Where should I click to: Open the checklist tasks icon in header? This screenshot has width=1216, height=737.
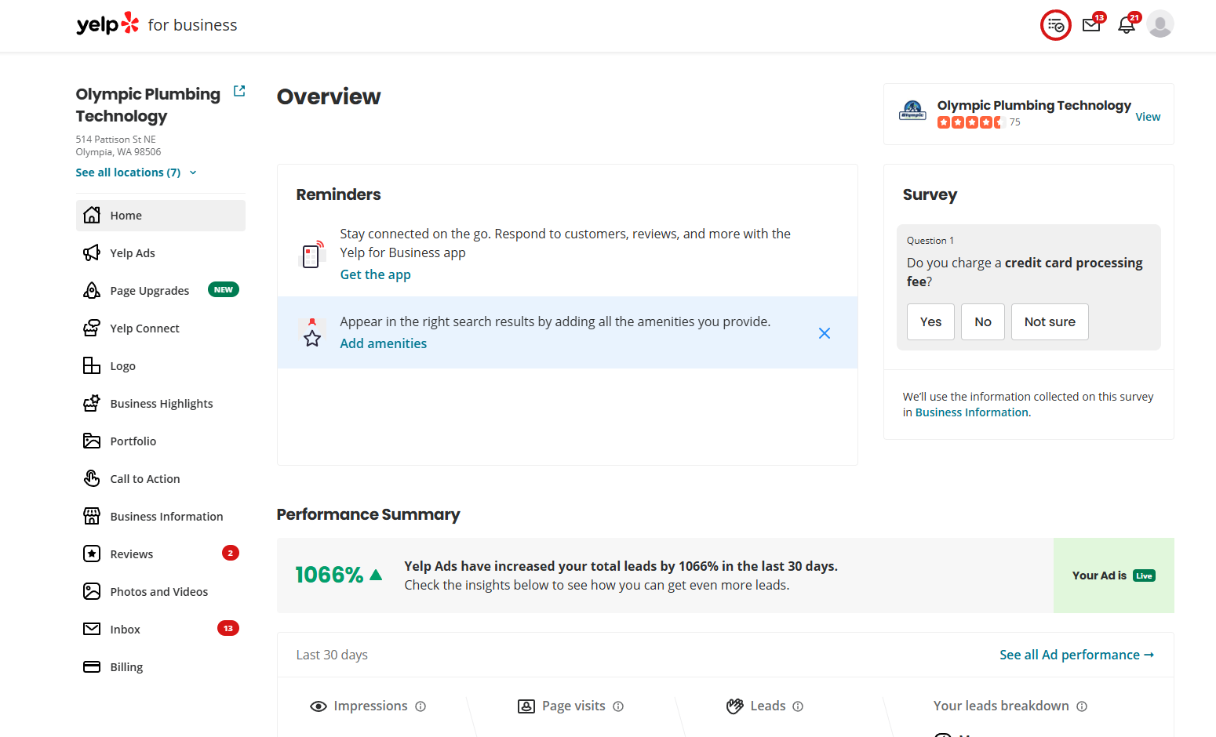1055,25
